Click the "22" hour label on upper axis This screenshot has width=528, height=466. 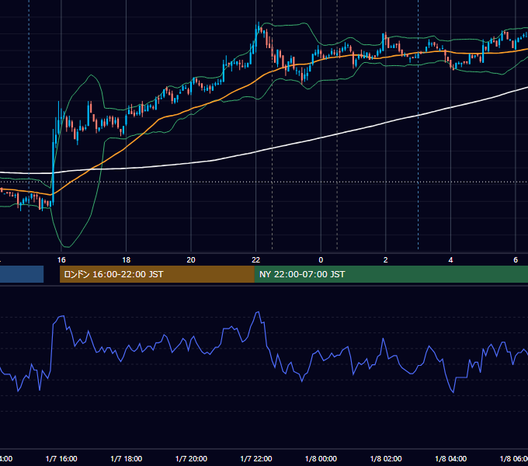tap(256, 259)
